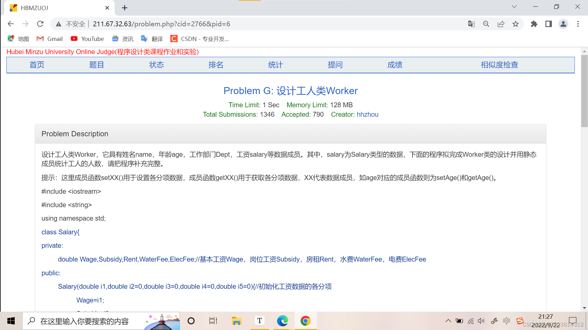The height and width of the screenshot is (330, 588).
Task: Bookmark this page using the star icon
Action: (516, 24)
